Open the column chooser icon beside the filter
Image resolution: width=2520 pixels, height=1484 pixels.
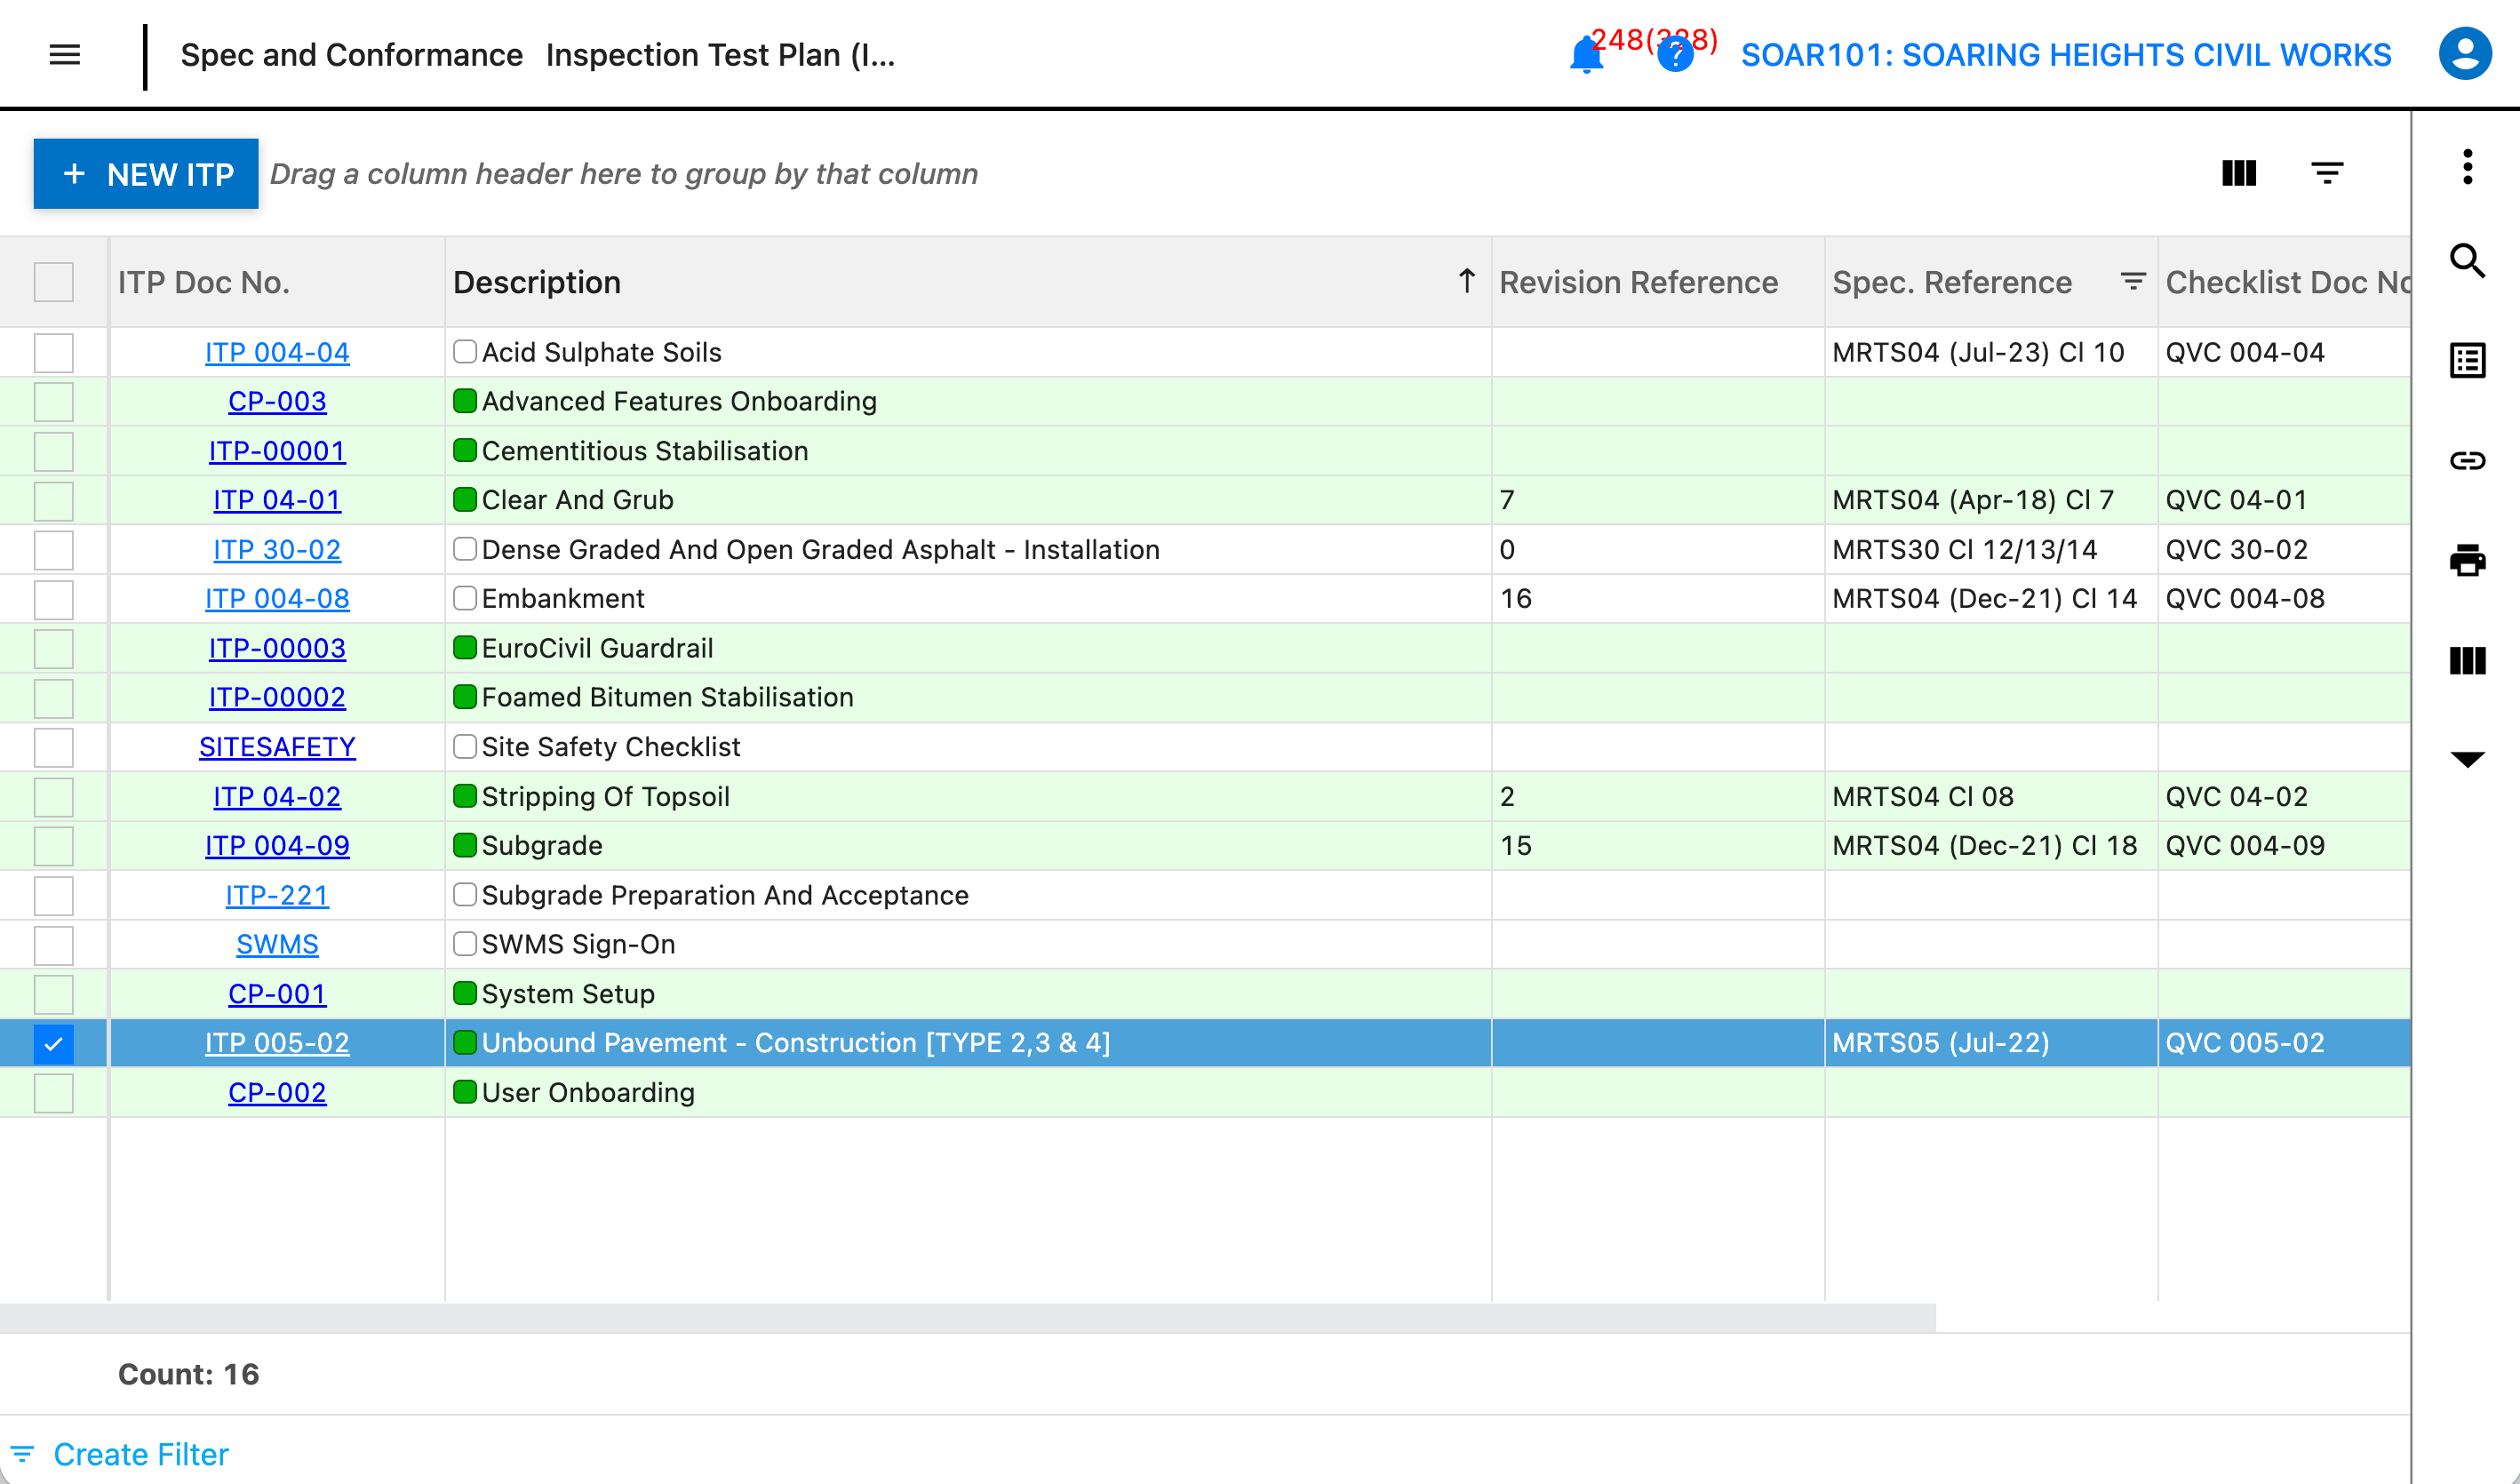coord(2239,173)
